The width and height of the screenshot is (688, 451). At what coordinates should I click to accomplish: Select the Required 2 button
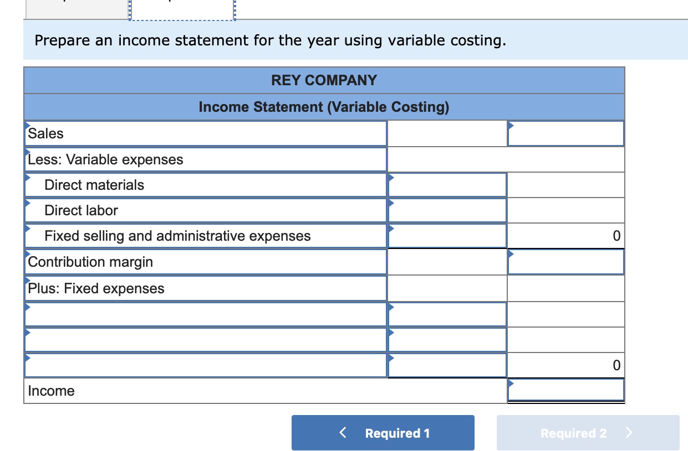589,433
